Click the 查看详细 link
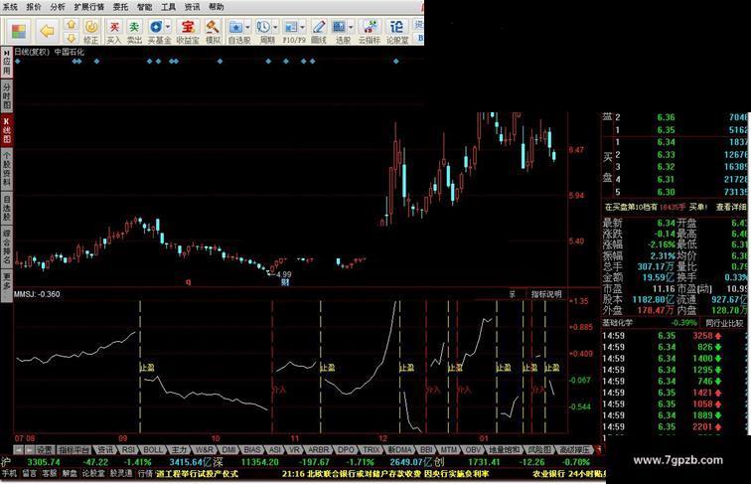Screen dimensions: 751x484 pyautogui.click(x=731, y=207)
